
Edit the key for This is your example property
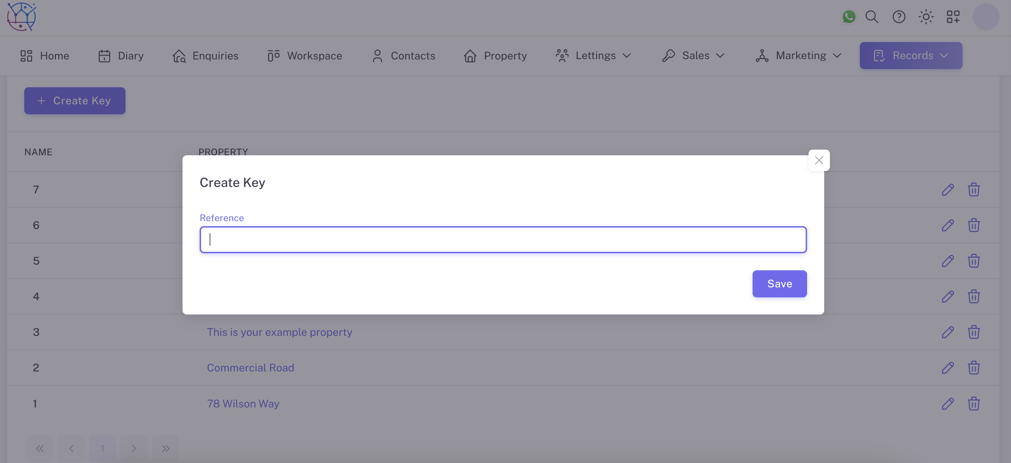[948, 332]
